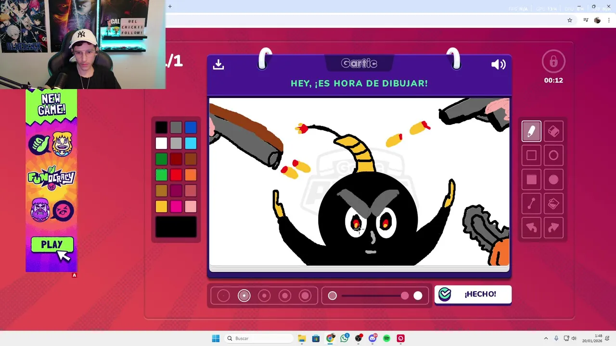The width and height of the screenshot is (616, 346).
Task: Pick the salmon color swatch
Action: point(191,191)
